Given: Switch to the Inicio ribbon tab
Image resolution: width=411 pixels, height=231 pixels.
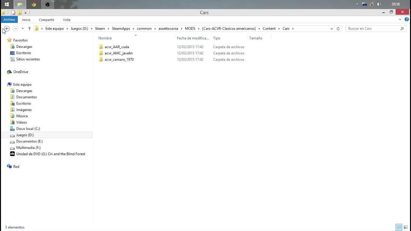Looking at the screenshot, I should [26, 20].
